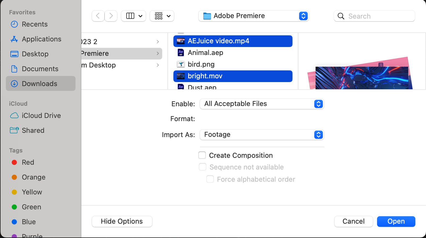Go back using the left arrow button
The image size is (426, 238).
pos(98,16)
